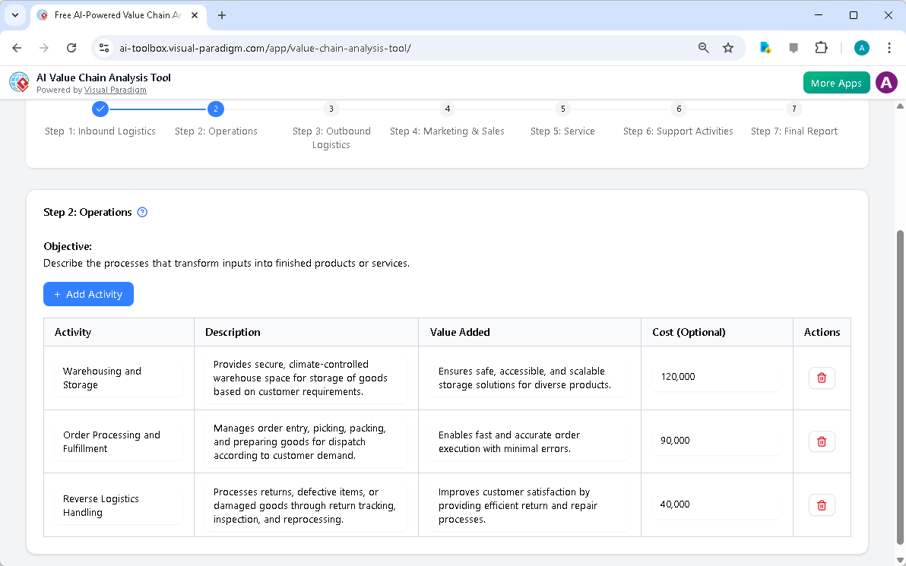Open the user account menu in app header

click(886, 82)
